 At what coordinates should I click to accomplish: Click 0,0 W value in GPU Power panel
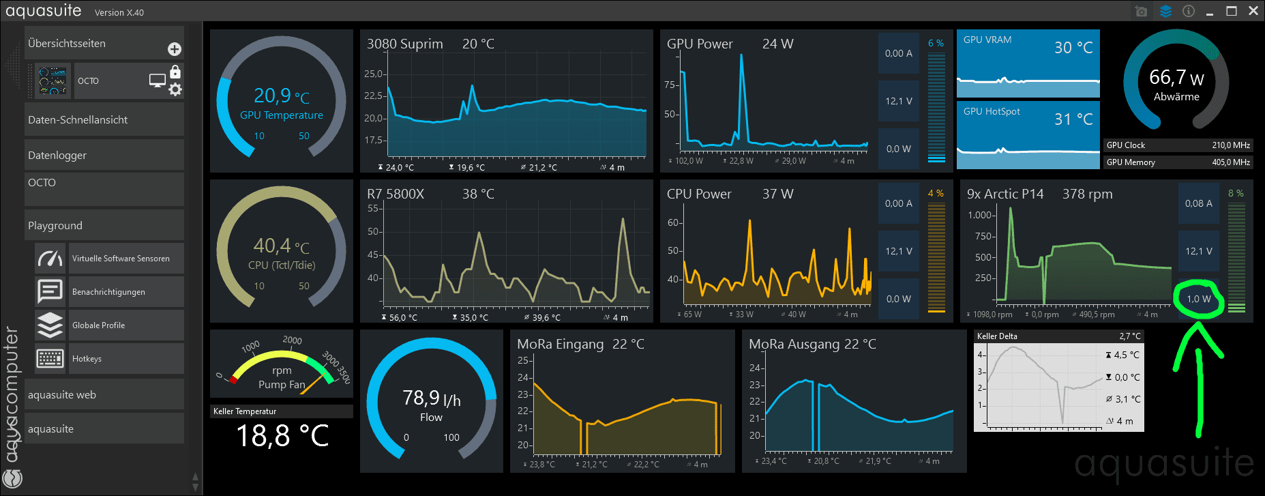click(899, 149)
